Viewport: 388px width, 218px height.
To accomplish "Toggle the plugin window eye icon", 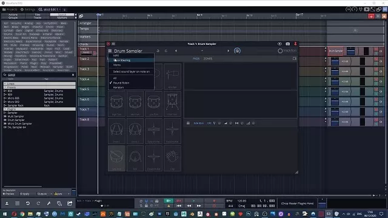I will coord(279,44).
